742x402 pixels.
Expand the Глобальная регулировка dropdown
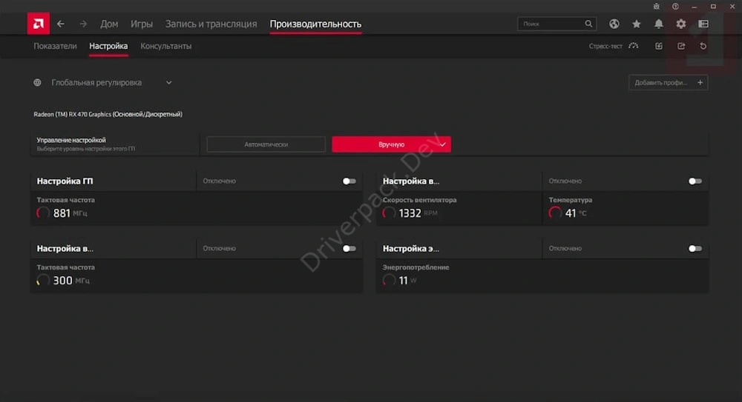click(169, 83)
